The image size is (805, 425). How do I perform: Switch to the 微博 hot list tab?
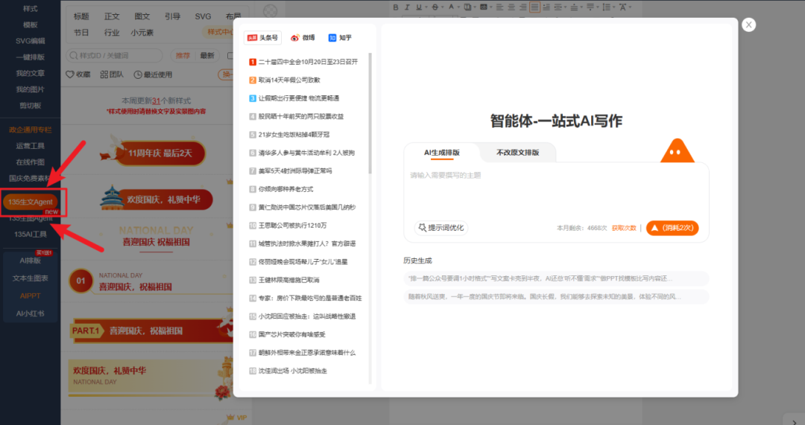pyautogui.click(x=303, y=38)
